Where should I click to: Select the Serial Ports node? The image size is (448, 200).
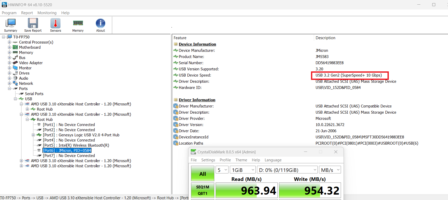34,94
